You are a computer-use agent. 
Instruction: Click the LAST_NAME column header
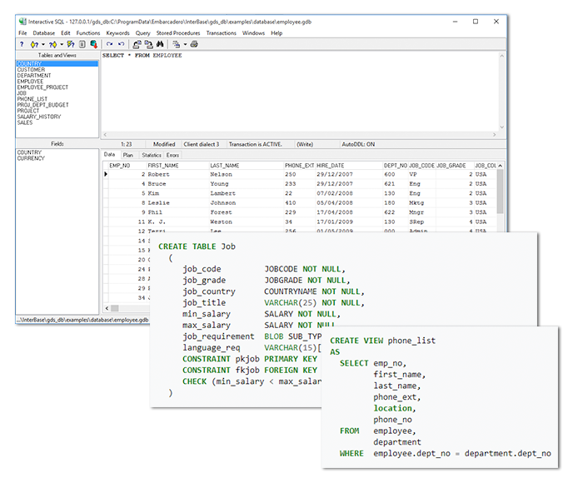click(224, 166)
